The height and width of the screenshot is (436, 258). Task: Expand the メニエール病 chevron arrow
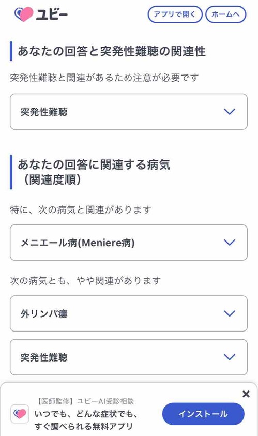pos(230,243)
